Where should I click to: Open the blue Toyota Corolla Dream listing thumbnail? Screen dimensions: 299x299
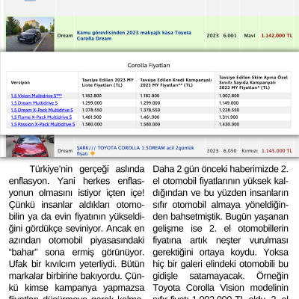(x=30, y=34)
